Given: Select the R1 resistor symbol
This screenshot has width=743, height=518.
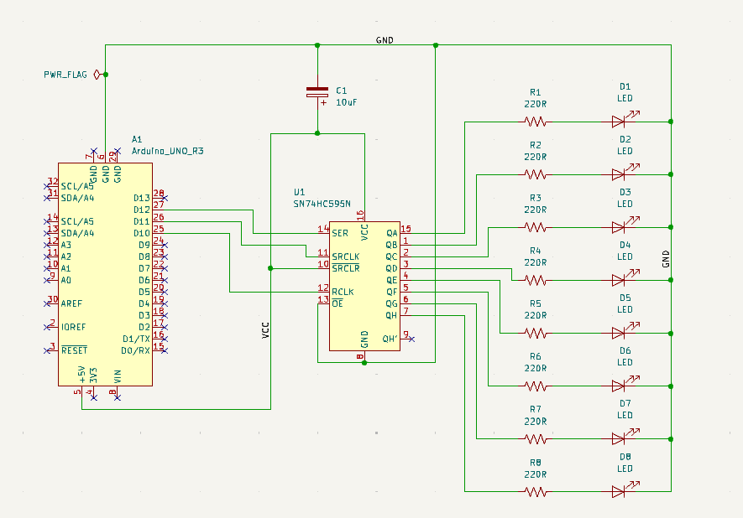Looking at the screenshot, I should [x=536, y=122].
